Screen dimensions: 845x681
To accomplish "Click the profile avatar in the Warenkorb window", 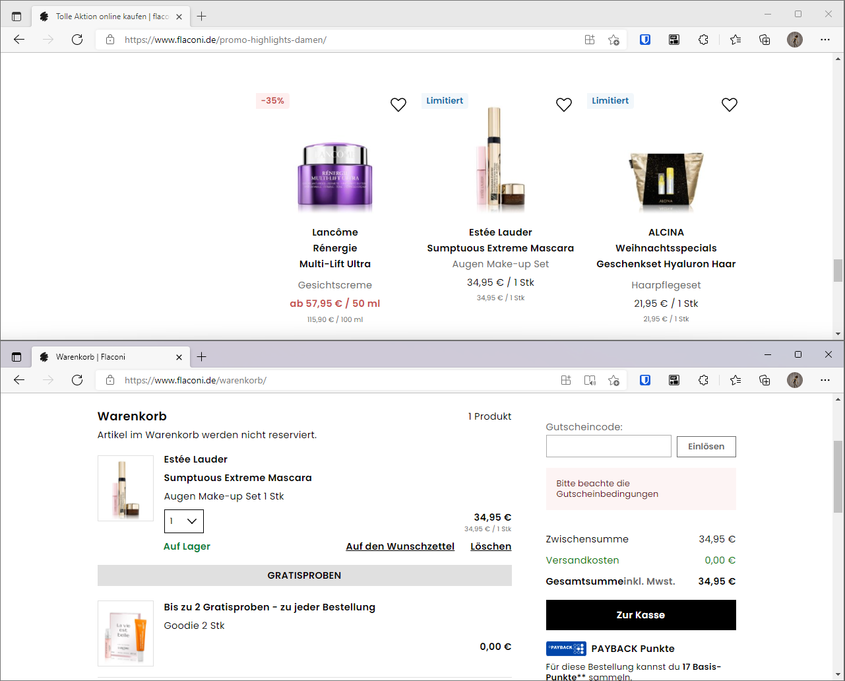I will [795, 380].
